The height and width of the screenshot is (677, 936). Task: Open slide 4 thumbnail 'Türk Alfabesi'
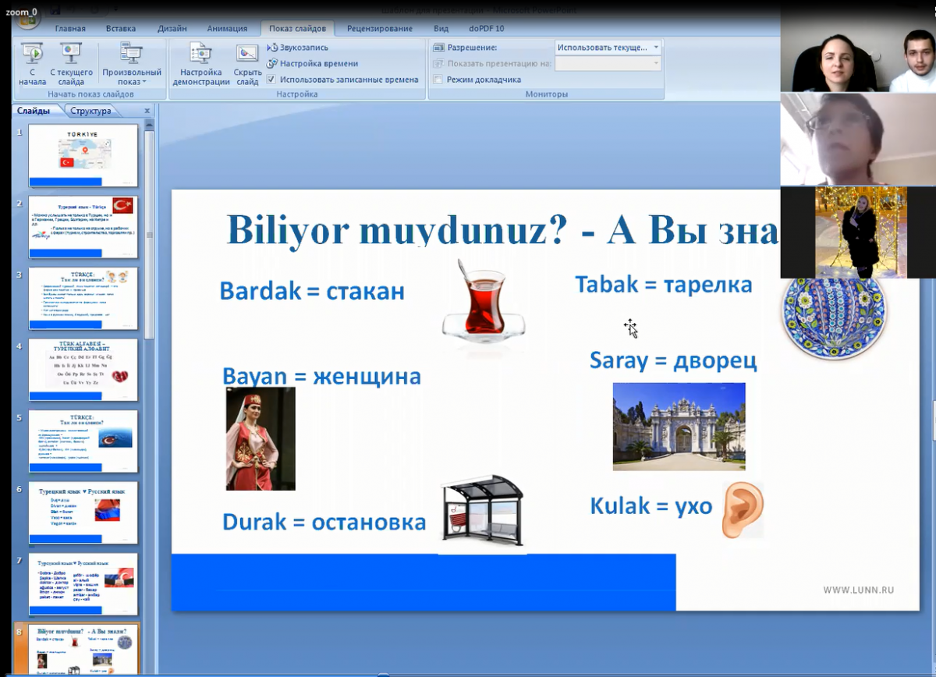coord(83,370)
